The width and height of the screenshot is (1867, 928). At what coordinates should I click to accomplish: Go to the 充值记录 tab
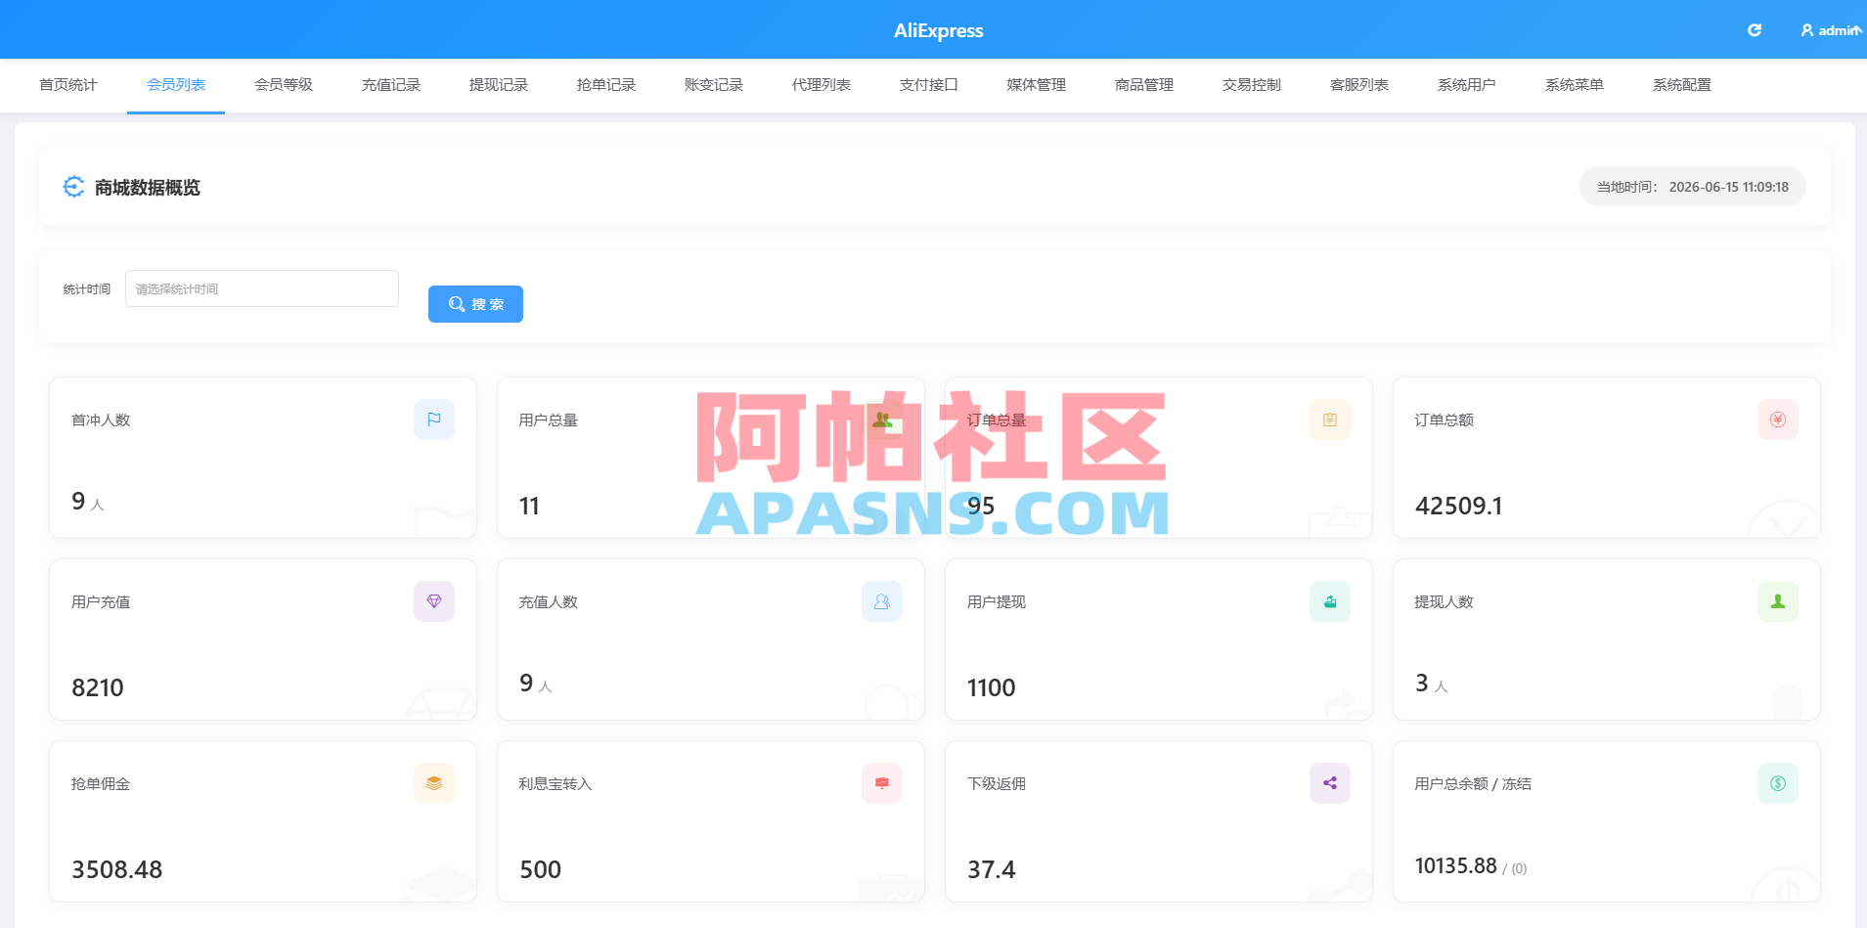pyautogui.click(x=391, y=85)
